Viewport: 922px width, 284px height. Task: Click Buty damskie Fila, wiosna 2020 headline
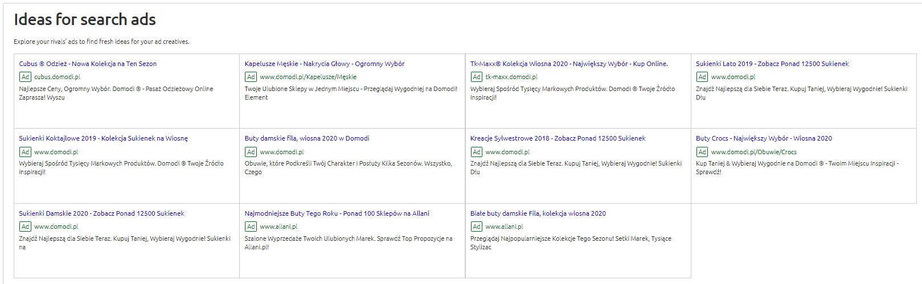point(306,138)
